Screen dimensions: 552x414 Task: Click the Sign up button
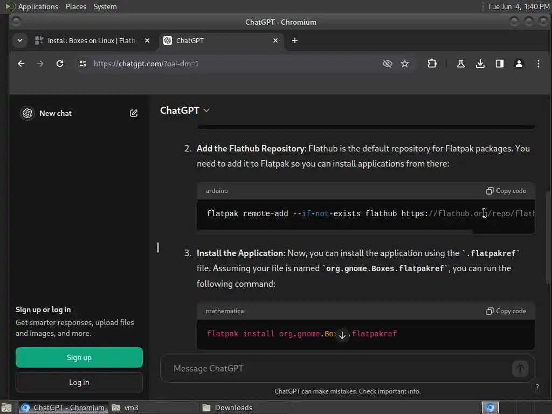pos(79,358)
